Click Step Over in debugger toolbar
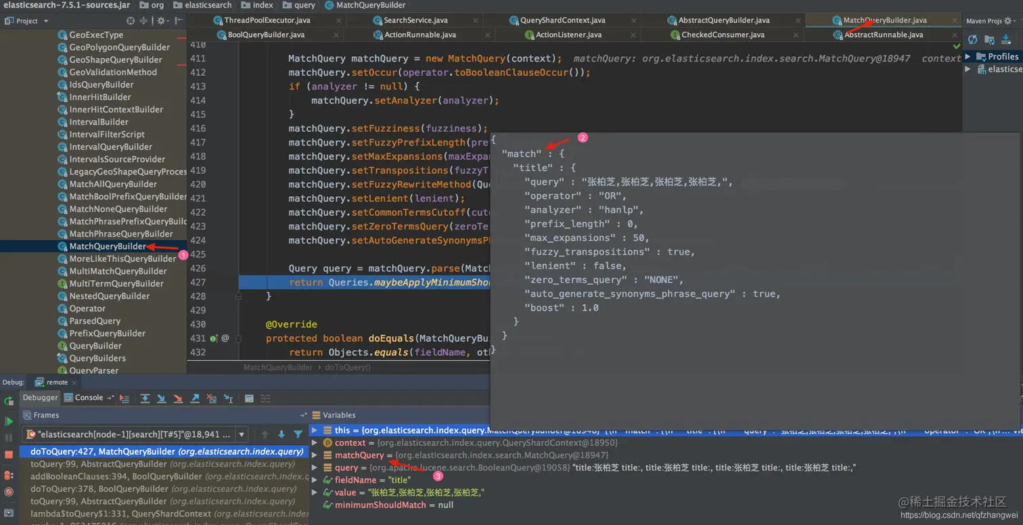Viewport: 1023px width, 525px height. [145, 398]
